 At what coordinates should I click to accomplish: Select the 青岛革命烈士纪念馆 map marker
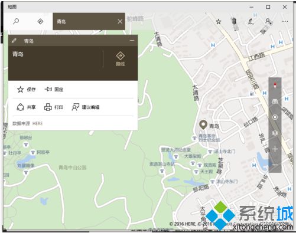[194, 138]
